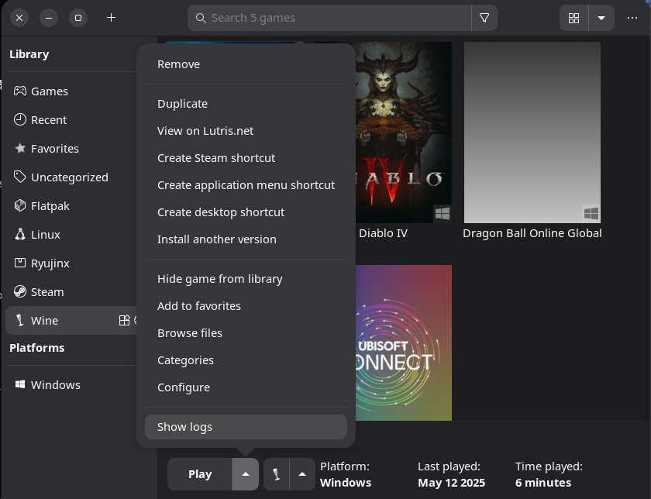Select the Wine glass icon in sidebar

tap(19, 321)
